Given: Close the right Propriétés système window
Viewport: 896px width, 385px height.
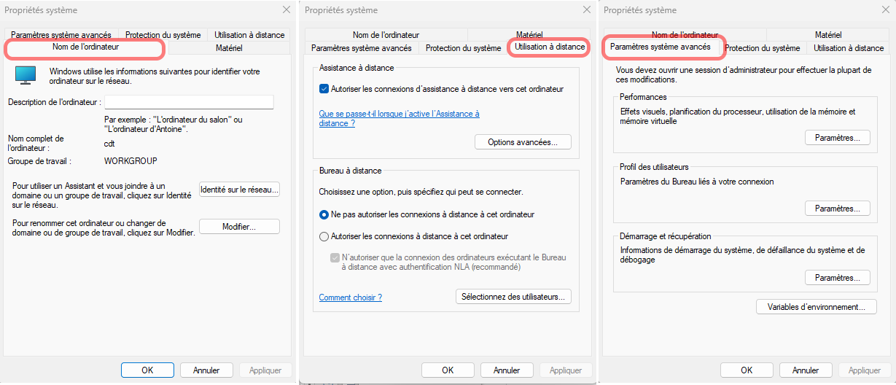Looking at the screenshot, I should (x=885, y=10).
